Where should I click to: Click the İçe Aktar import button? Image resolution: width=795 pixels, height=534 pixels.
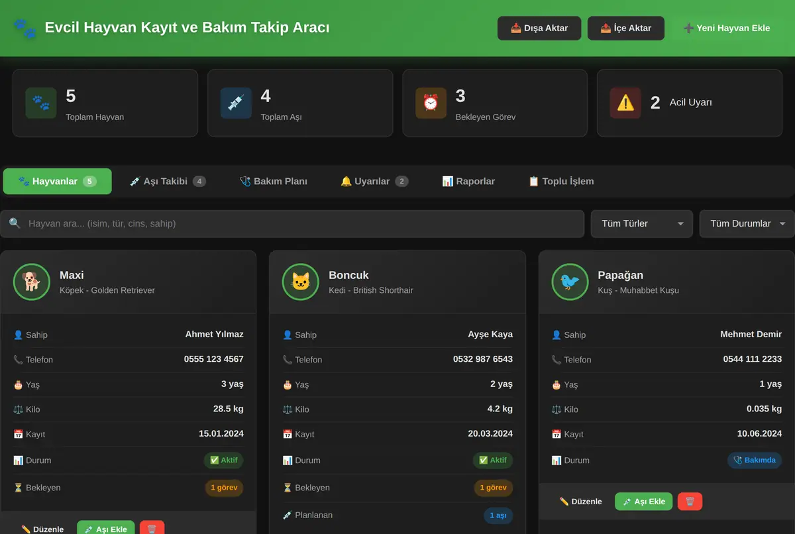coord(626,28)
